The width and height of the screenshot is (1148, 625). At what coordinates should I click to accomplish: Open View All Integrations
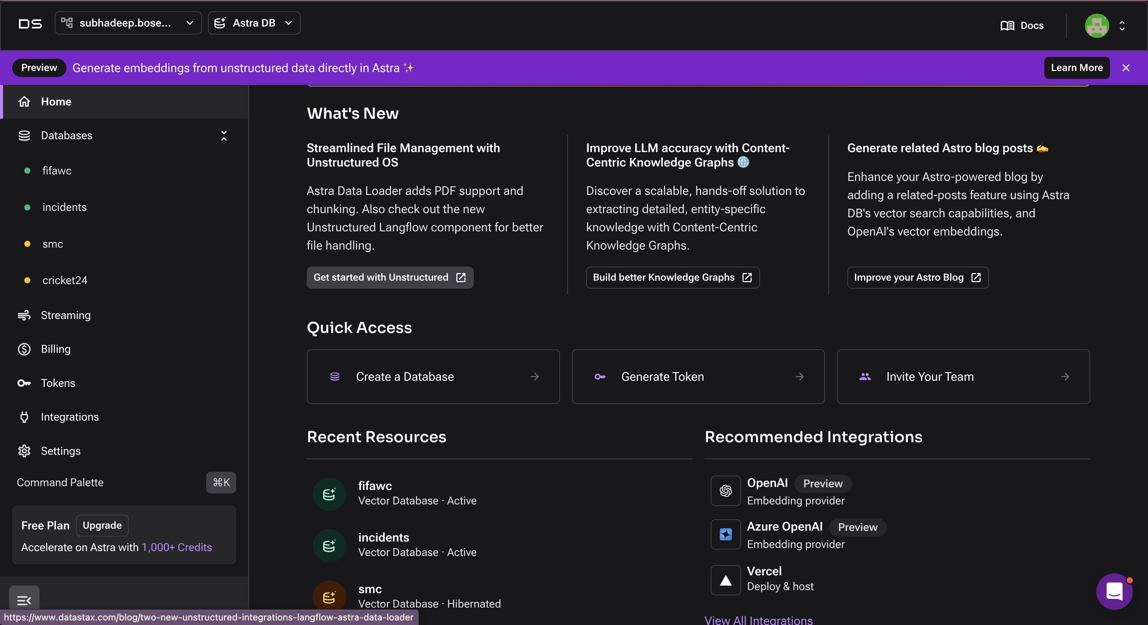[x=758, y=620]
